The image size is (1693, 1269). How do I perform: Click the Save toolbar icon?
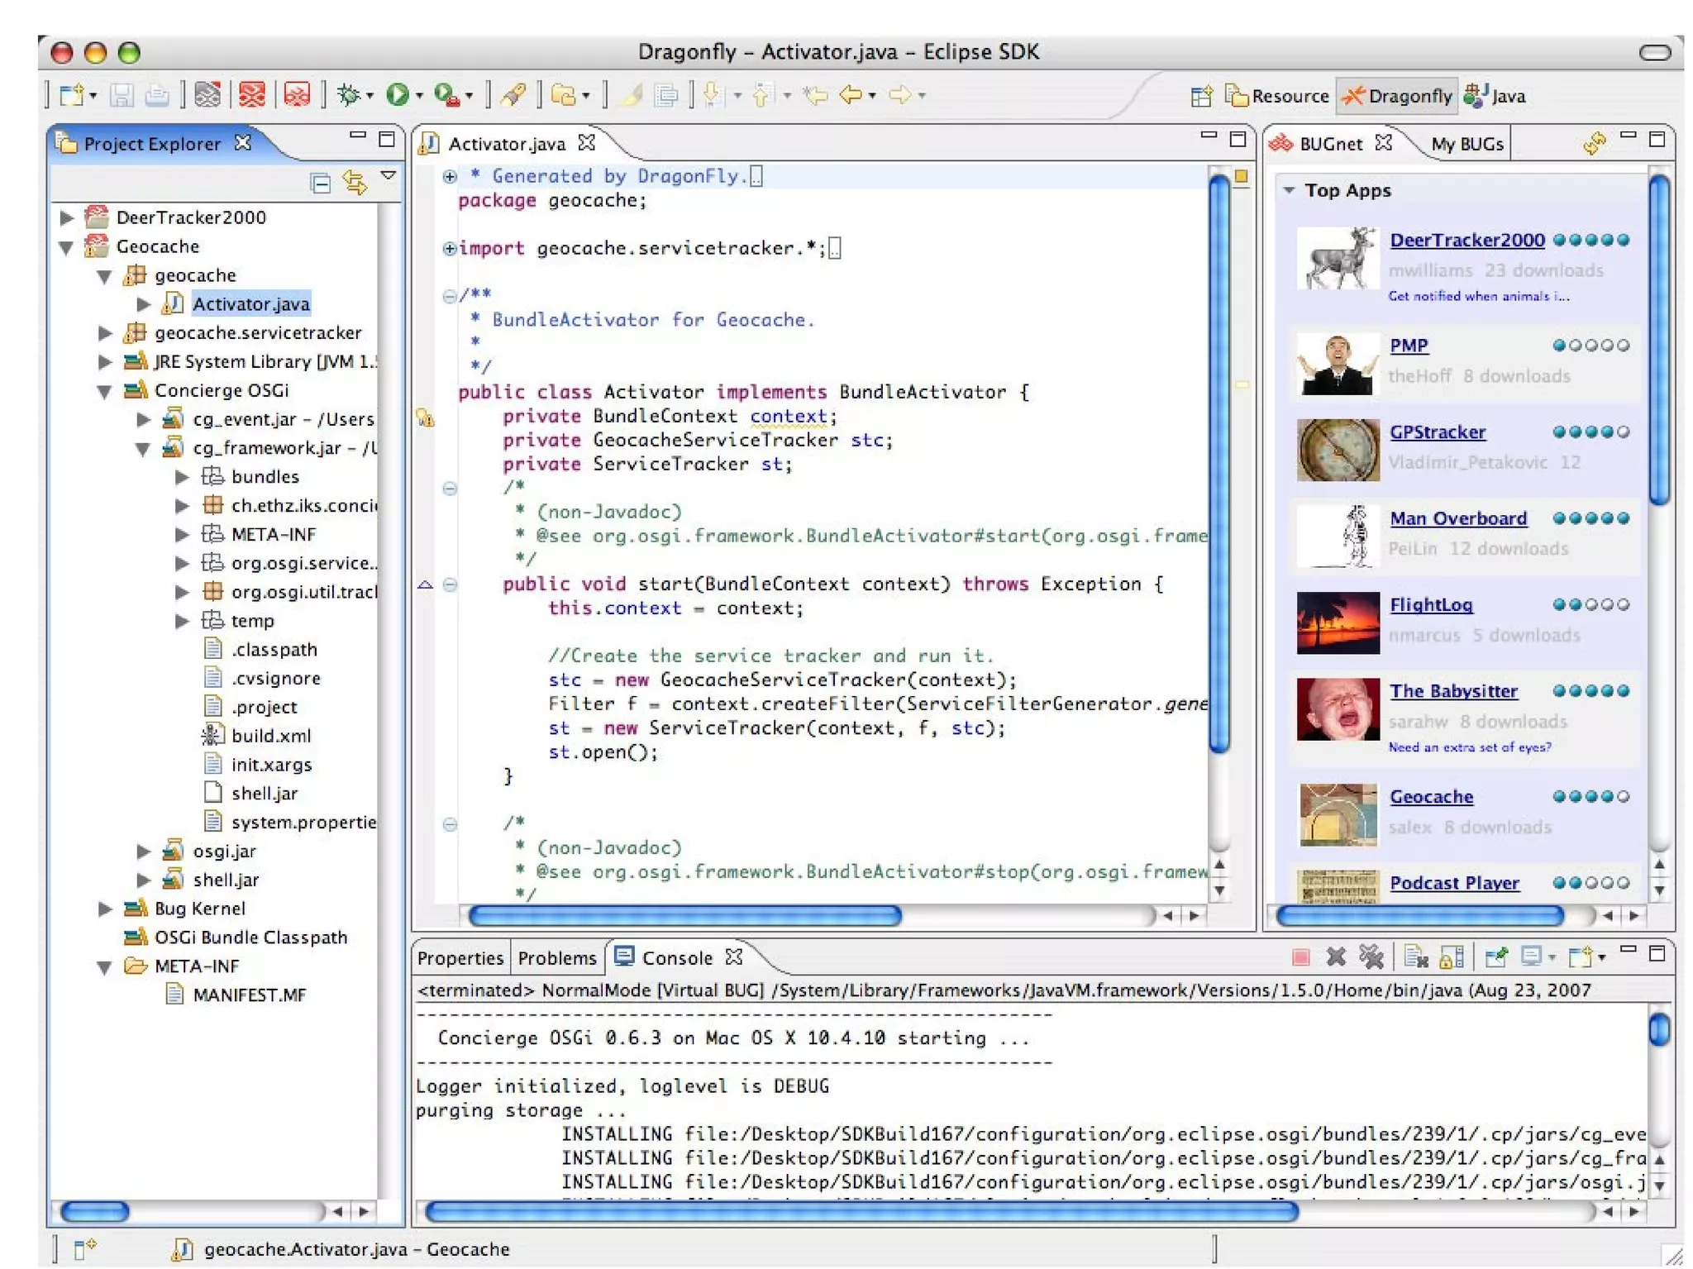(121, 96)
